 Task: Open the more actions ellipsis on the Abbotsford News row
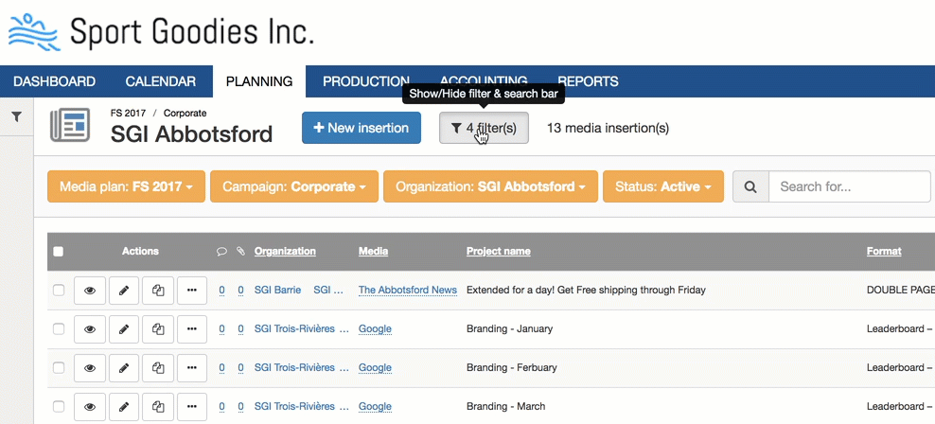191,290
